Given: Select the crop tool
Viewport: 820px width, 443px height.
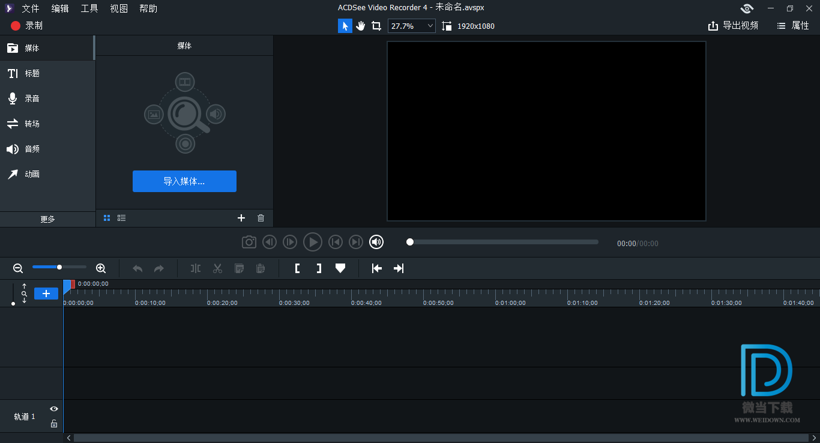Looking at the screenshot, I should coord(376,26).
